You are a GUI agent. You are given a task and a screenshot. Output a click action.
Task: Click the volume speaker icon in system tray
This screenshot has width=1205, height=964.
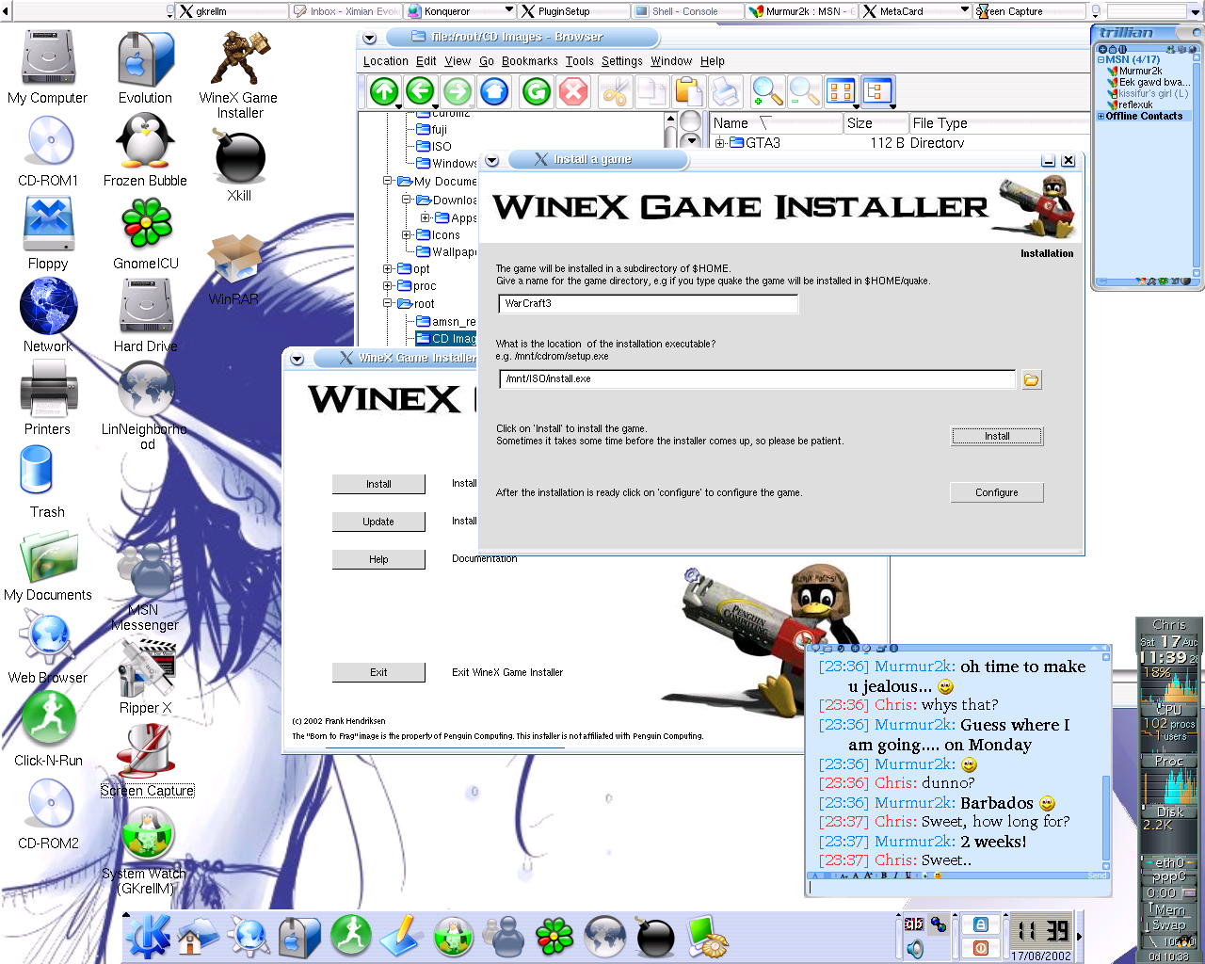pyautogui.click(x=914, y=948)
